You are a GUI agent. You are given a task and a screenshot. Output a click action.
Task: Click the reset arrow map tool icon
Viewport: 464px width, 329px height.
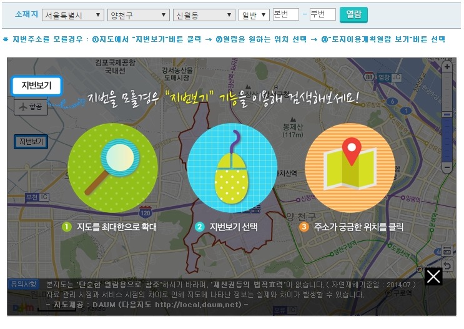pyautogui.click(x=447, y=266)
